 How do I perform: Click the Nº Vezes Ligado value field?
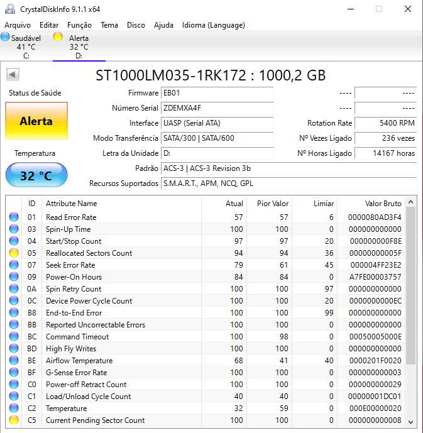[385, 138]
